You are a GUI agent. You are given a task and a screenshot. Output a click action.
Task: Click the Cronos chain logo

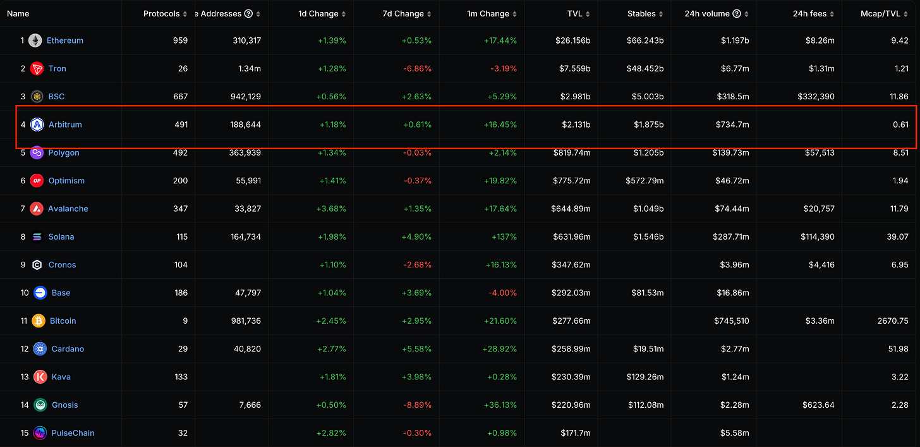tap(37, 265)
